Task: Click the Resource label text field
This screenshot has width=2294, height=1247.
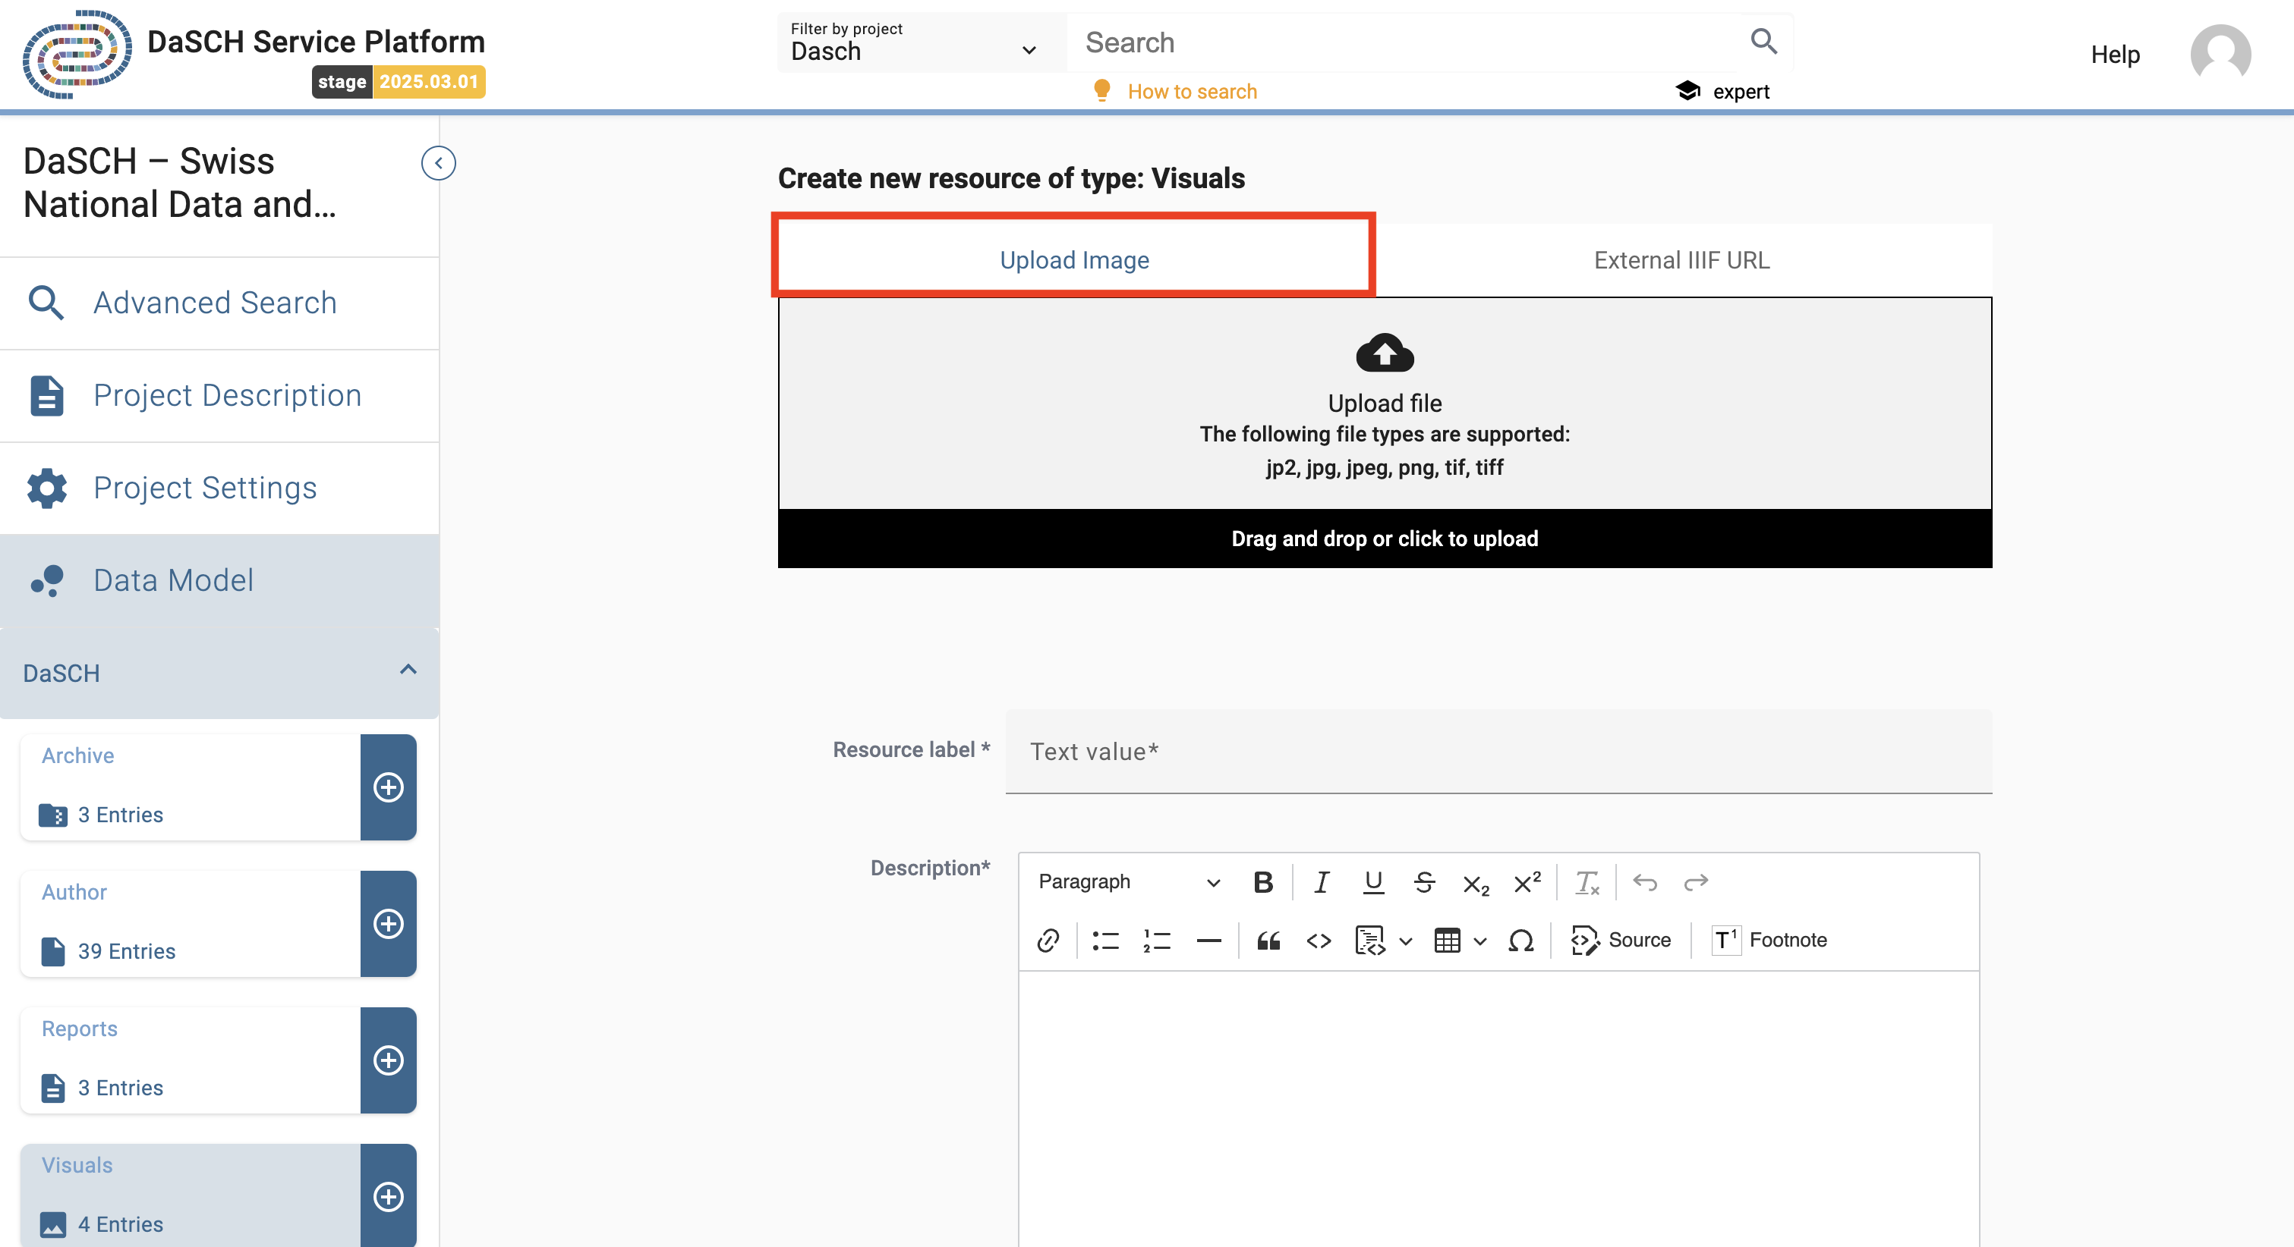Action: click(x=1497, y=751)
